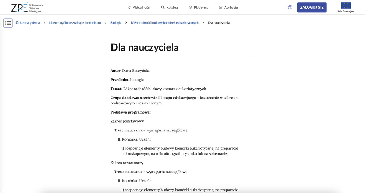Open the Aktualności menu item
Screen dimensions: 365x193
(142, 8)
